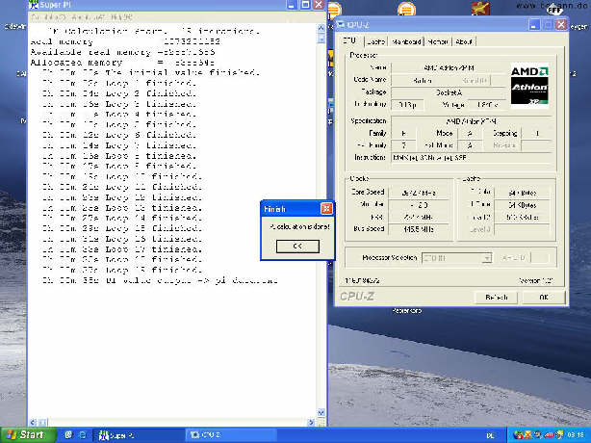Select the CPU tab in CPU-Z
Image resolution: width=591 pixels, height=443 pixels.
pyautogui.click(x=349, y=40)
